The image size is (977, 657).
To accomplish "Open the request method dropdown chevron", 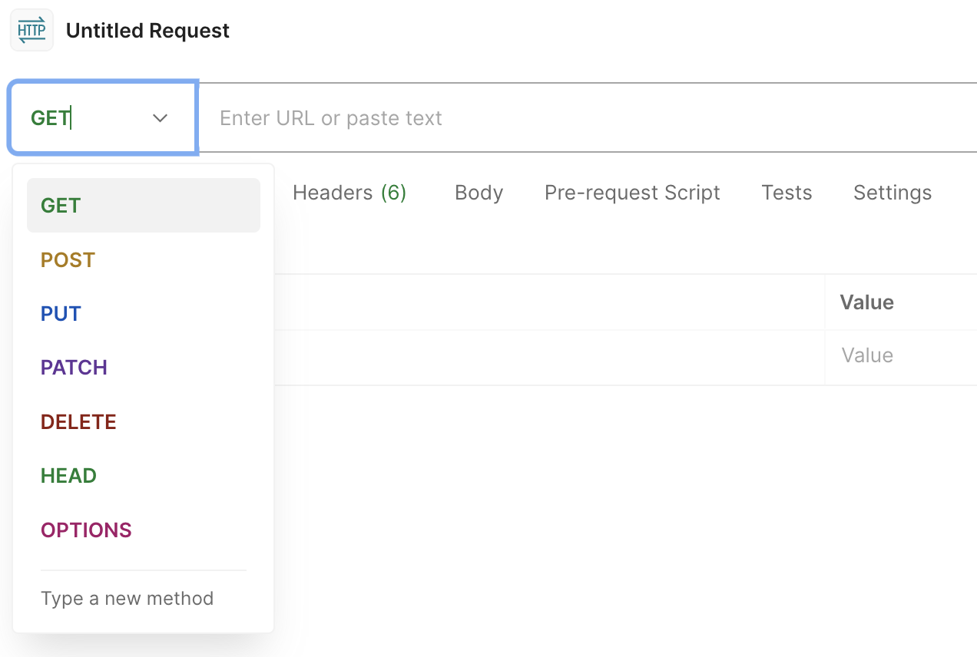I will [160, 117].
